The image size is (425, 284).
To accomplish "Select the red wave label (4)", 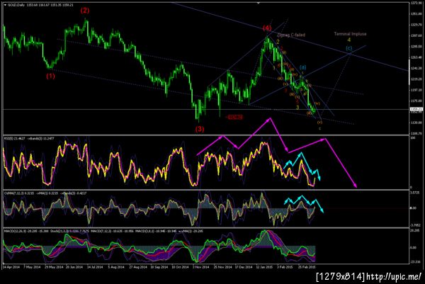I will [x=267, y=28].
